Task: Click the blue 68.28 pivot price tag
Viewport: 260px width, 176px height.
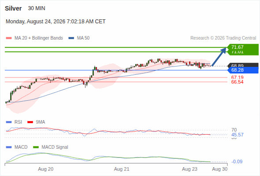Action: tap(243, 70)
